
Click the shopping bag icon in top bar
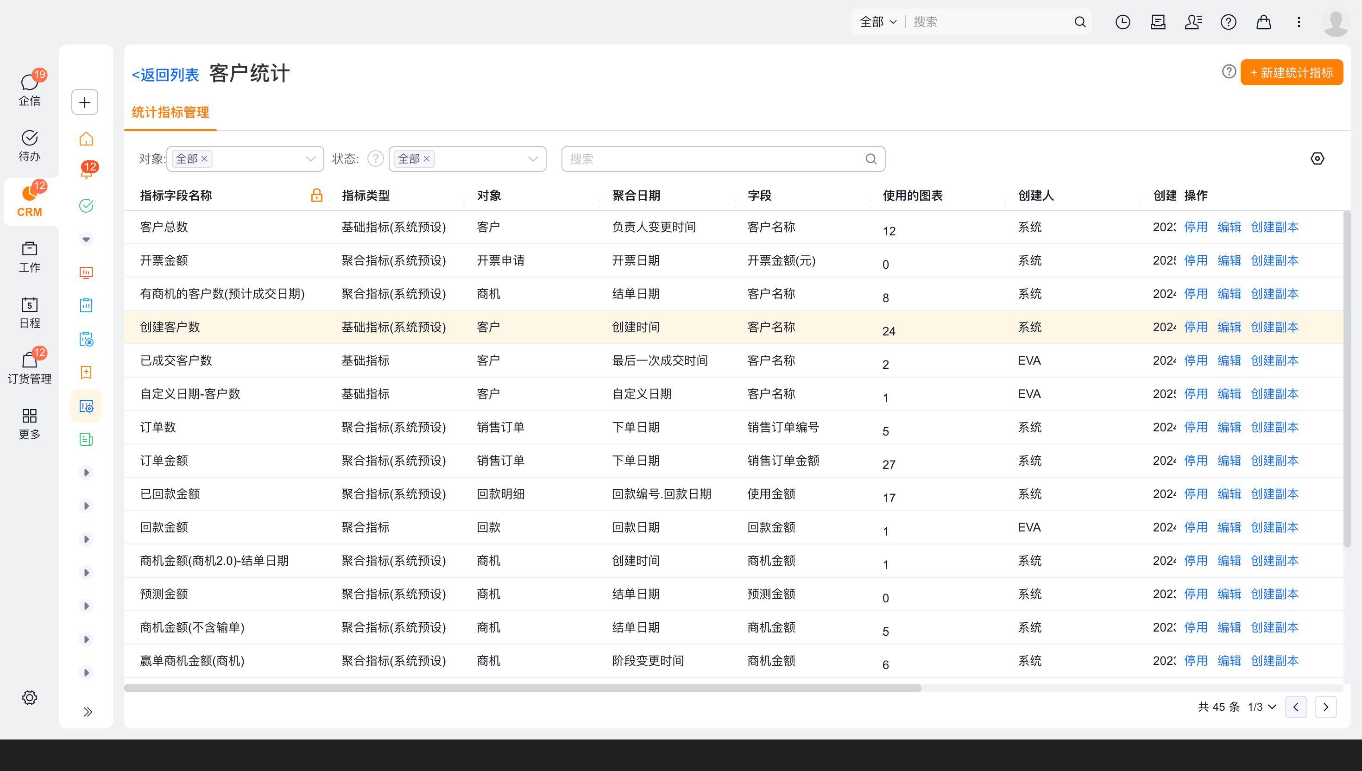tap(1263, 22)
